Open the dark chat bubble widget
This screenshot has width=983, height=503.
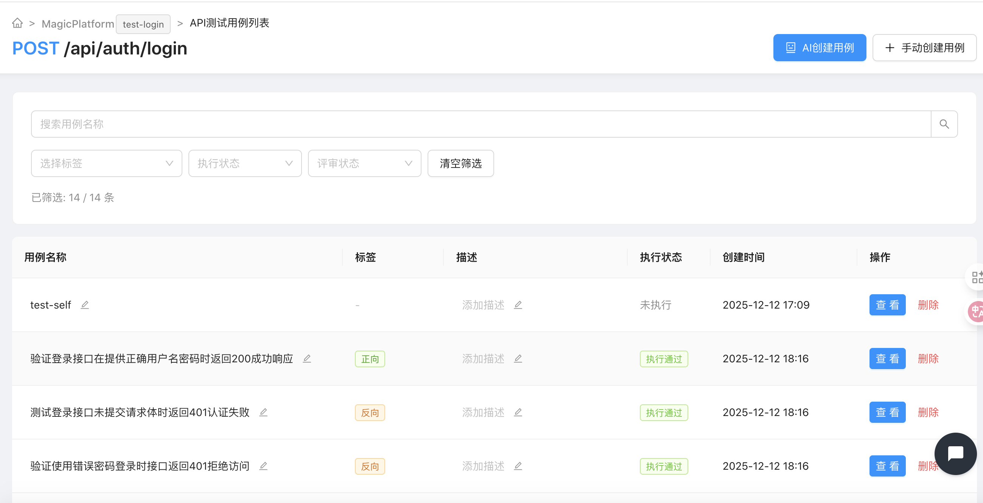955,453
